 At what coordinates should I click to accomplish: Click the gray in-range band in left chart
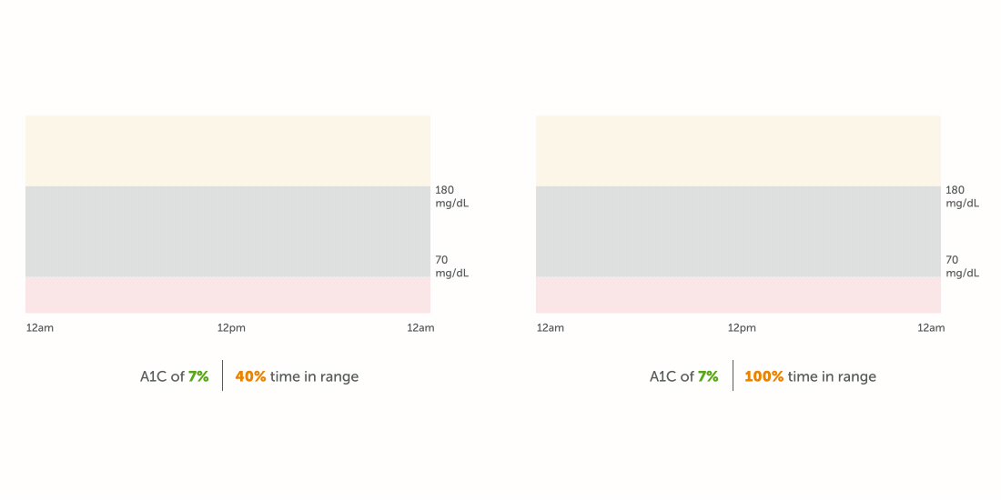tap(227, 231)
